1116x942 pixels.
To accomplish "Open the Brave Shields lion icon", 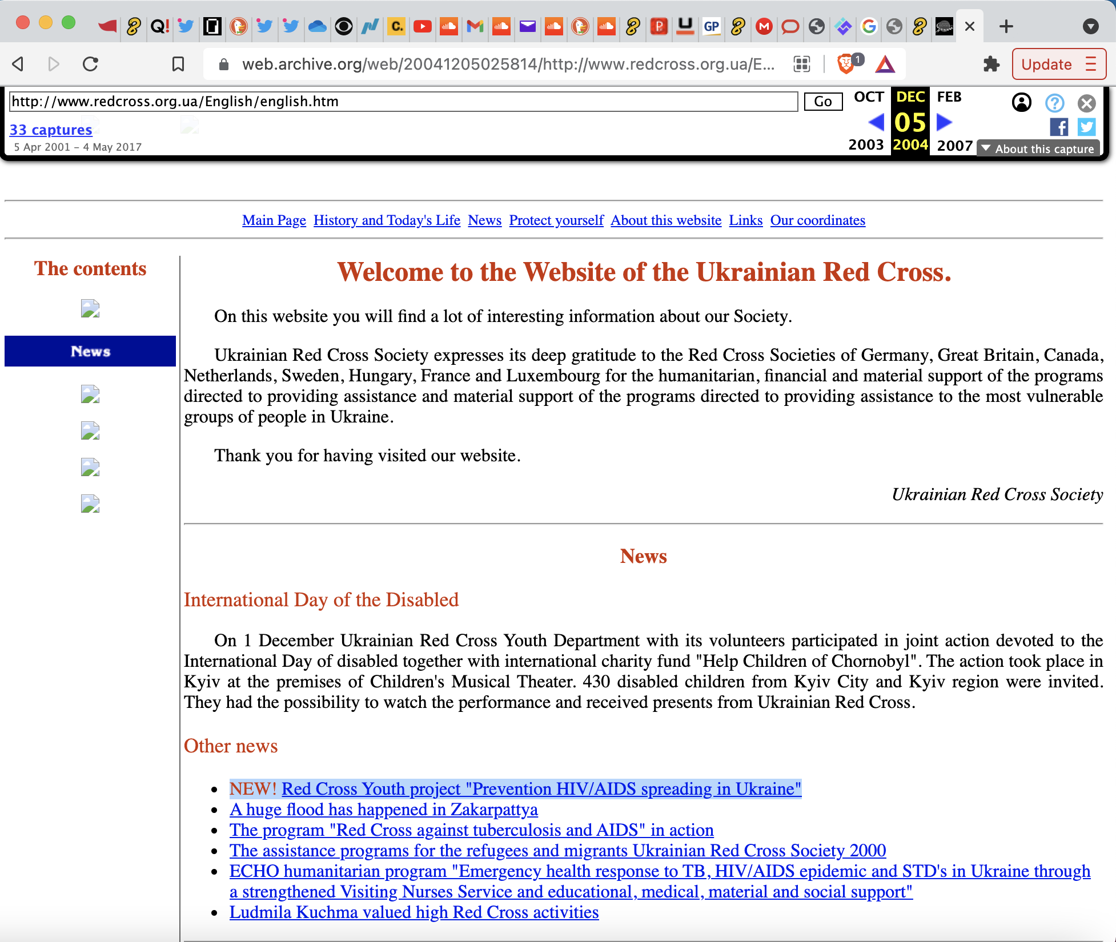I will point(845,64).
